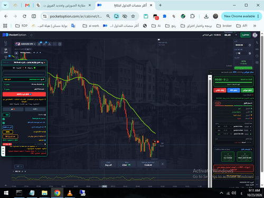Click the favorites star next to PocketOption logo

(x=32, y=35)
